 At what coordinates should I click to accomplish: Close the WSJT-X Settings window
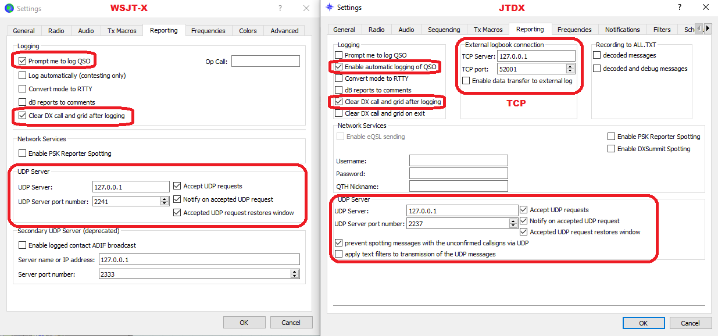[306, 9]
